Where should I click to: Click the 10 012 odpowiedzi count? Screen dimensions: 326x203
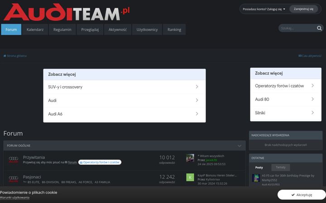(x=167, y=160)
